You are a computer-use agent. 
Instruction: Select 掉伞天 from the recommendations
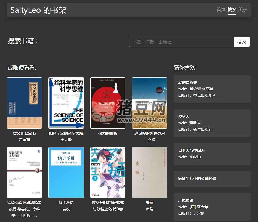click(x=212, y=123)
